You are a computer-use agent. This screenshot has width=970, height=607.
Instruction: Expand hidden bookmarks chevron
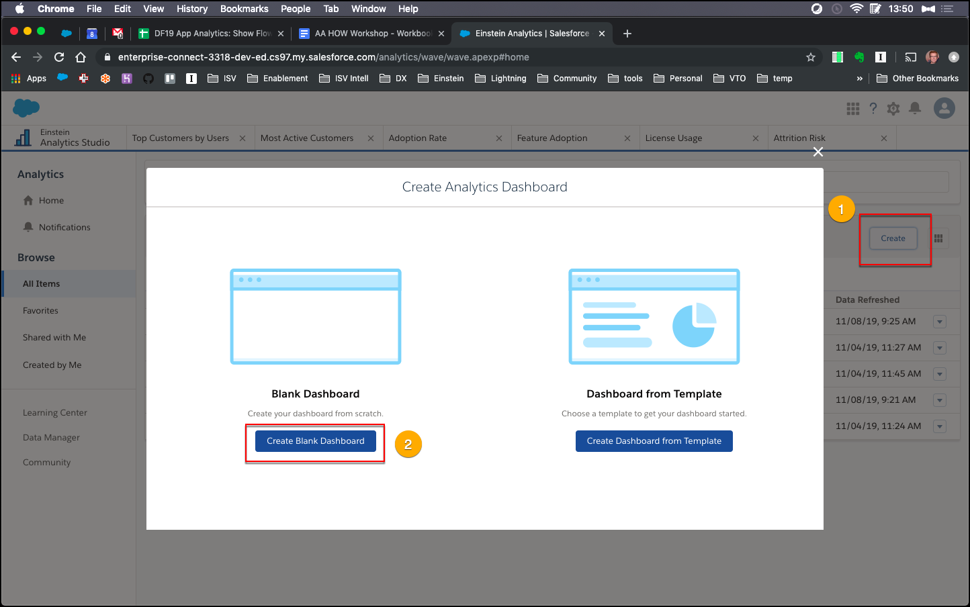860,79
